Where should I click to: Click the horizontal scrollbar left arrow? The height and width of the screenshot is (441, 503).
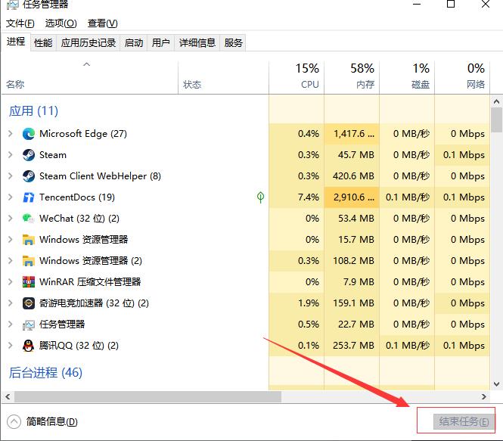[x=8, y=397]
